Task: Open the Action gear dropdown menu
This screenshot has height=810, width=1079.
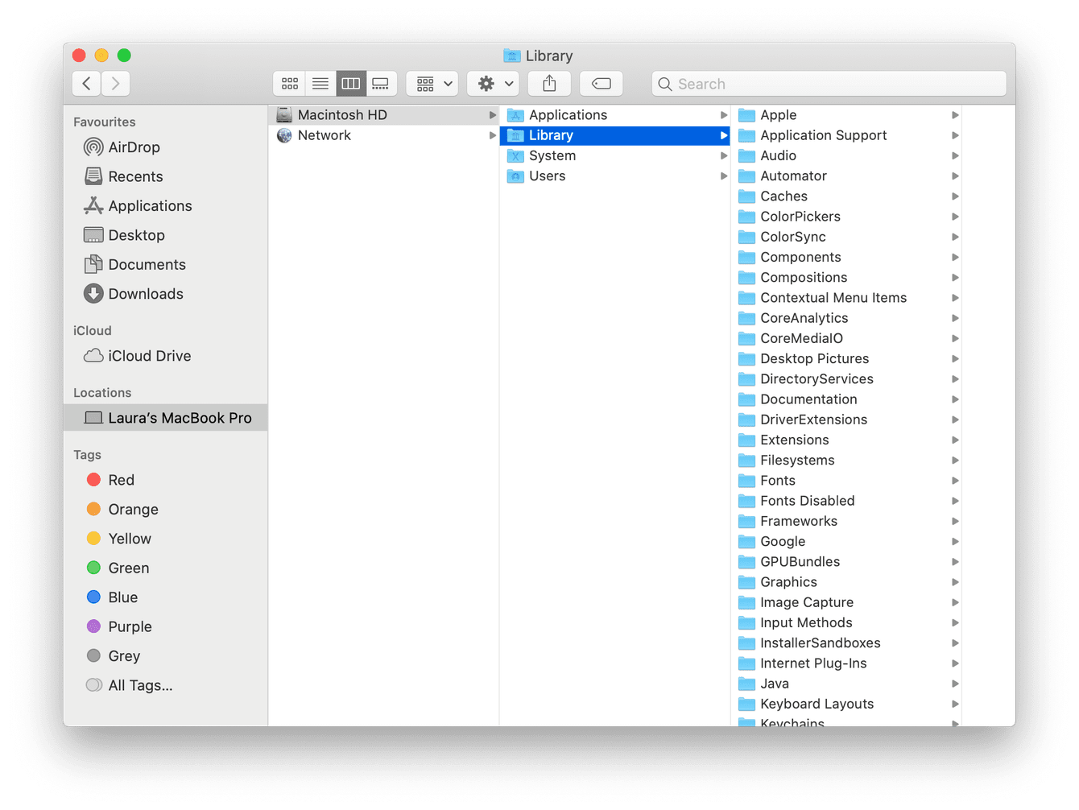Action: [x=493, y=83]
